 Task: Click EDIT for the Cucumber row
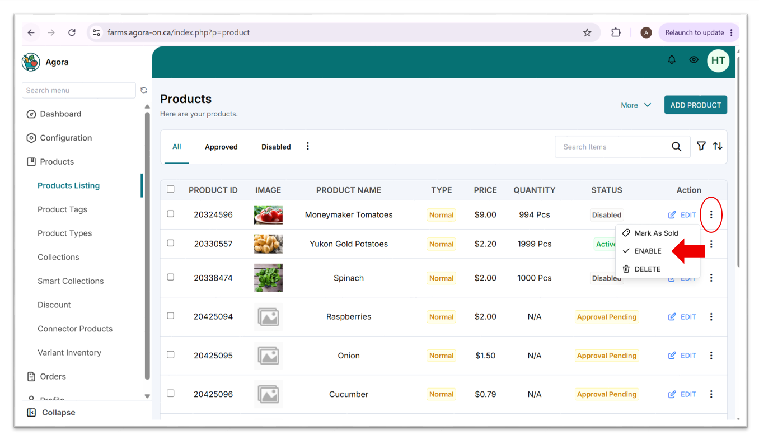pyautogui.click(x=682, y=394)
